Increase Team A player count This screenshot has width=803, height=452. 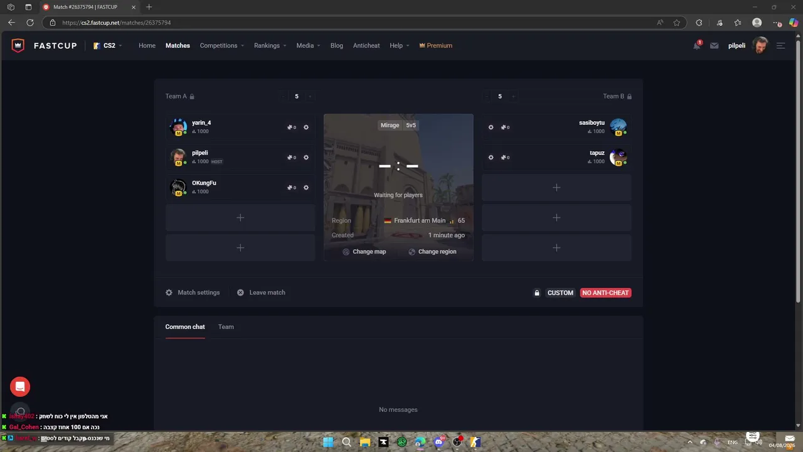[x=310, y=97]
